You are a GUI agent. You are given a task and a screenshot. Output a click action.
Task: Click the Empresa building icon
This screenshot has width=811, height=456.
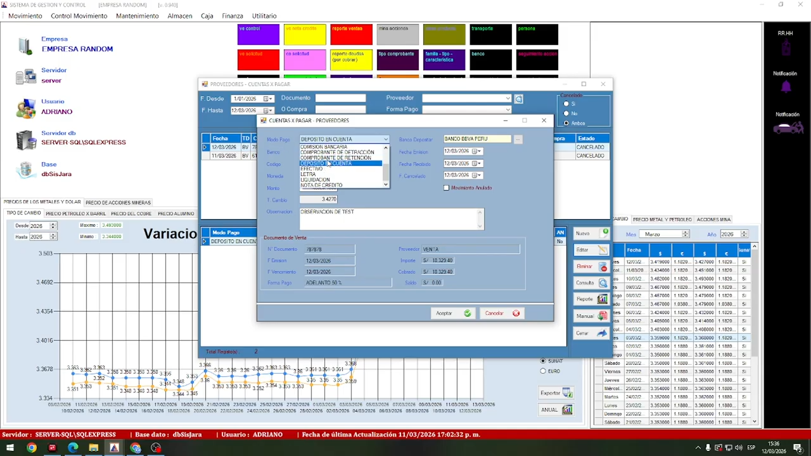(x=25, y=45)
